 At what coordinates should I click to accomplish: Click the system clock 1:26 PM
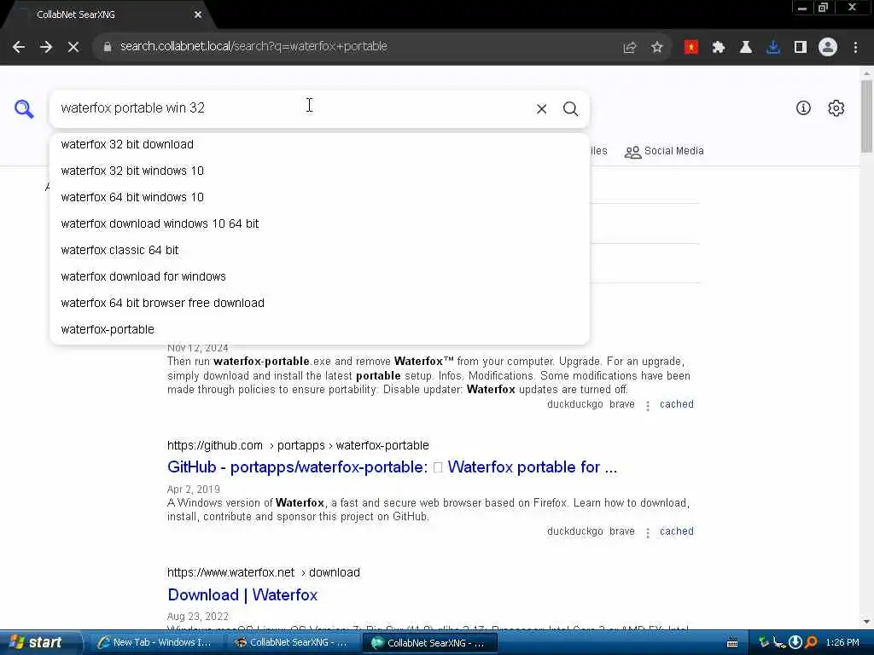pos(842,643)
